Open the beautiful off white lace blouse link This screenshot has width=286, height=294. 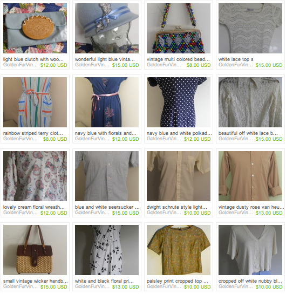(248, 133)
